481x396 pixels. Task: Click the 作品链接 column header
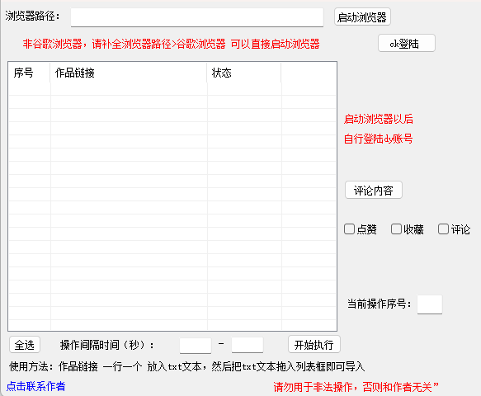[x=129, y=73]
